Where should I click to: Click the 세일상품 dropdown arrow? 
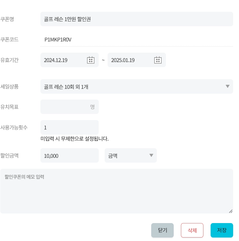(227, 86)
